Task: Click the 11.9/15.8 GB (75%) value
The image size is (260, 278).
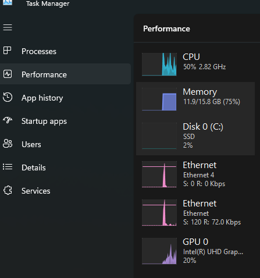Action: (x=212, y=102)
